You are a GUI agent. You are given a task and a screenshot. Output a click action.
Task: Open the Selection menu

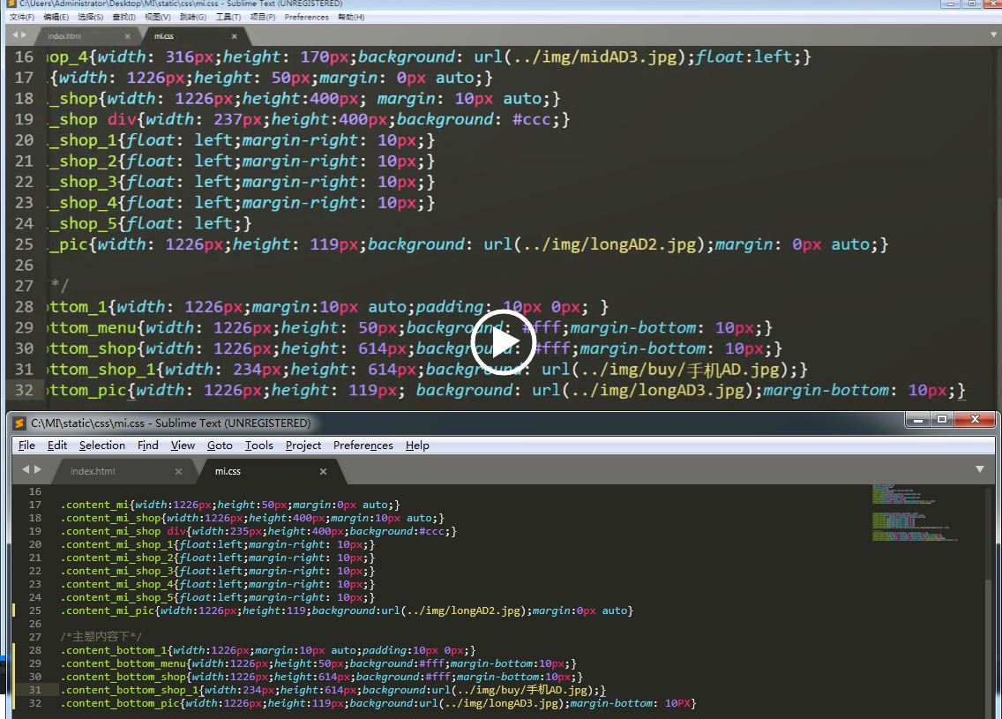tap(101, 446)
